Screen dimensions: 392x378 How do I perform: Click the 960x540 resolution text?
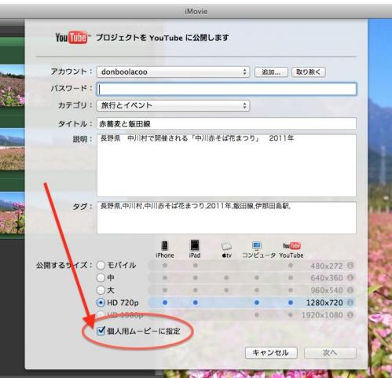pos(327,290)
